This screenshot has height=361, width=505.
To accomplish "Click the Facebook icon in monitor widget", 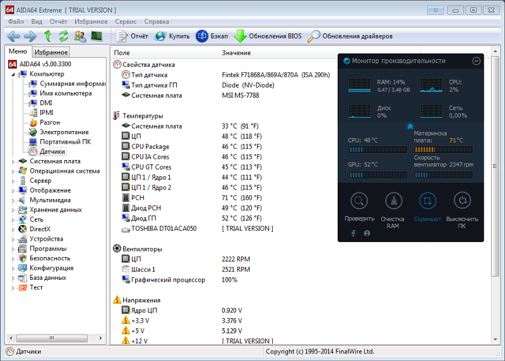I will [x=353, y=233].
